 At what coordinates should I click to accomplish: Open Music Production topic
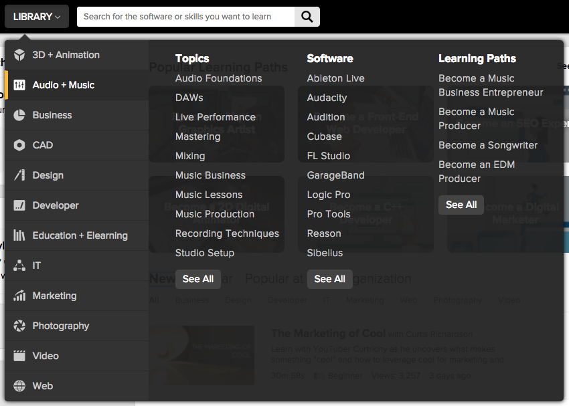[x=215, y=214]
